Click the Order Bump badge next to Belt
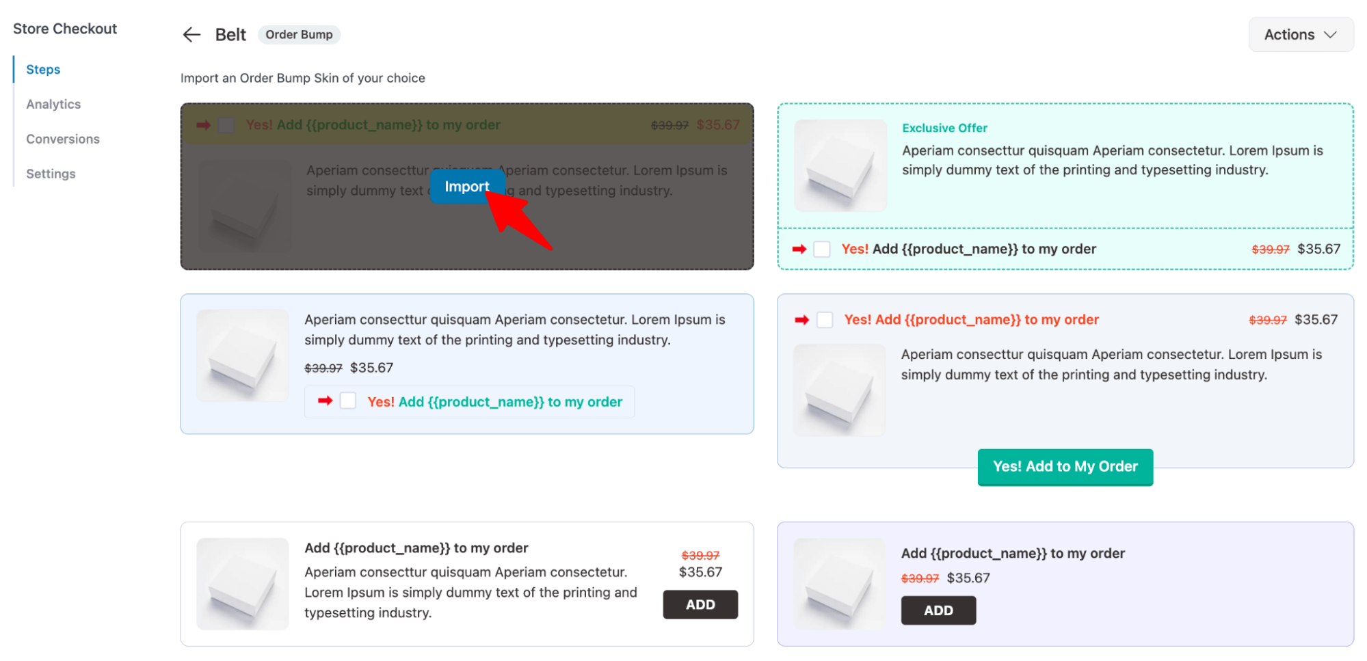The image size is (1367, 661). 299,34
